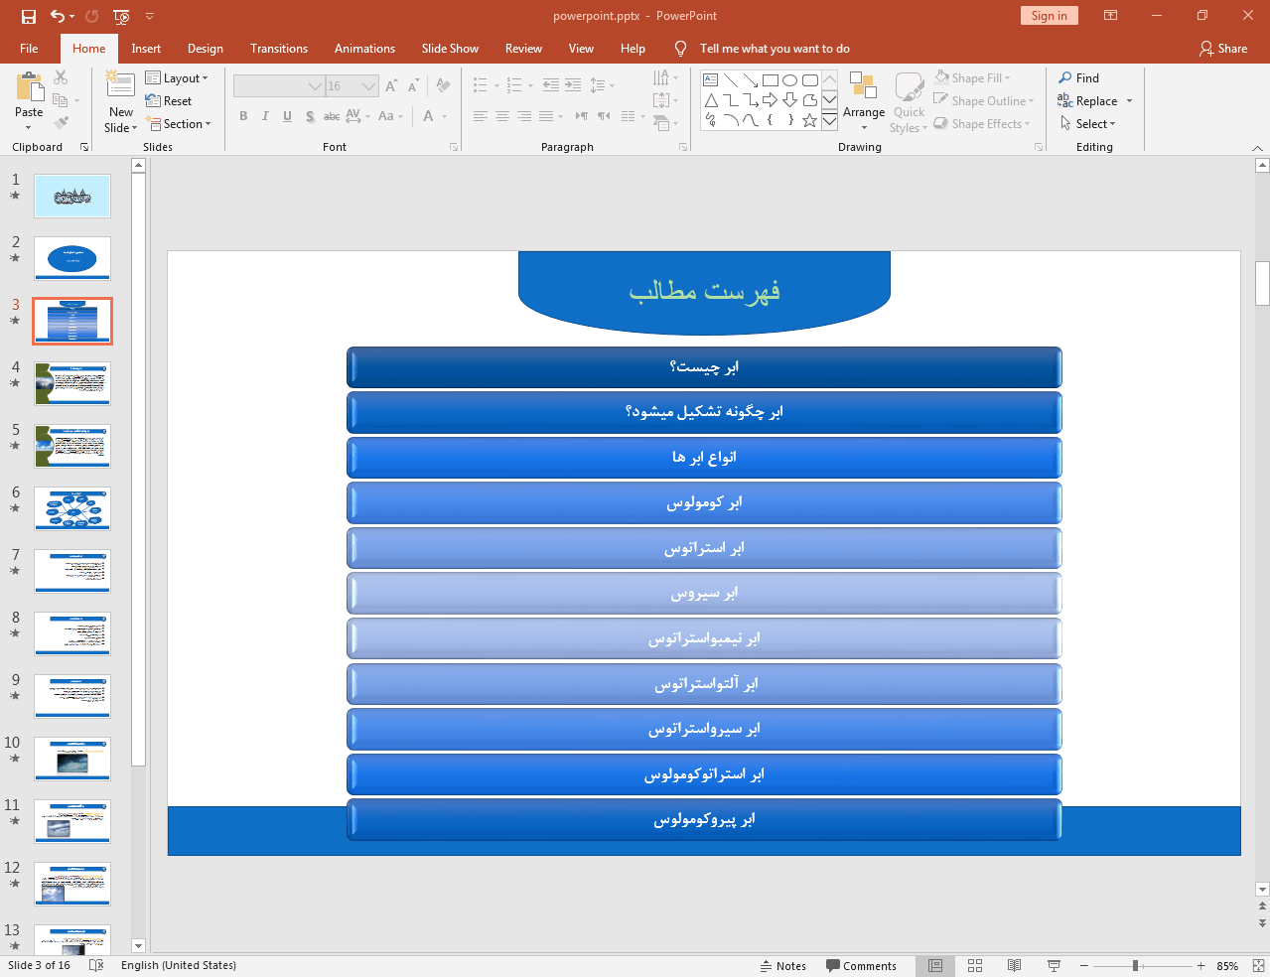Toggle the Notes pane
Image resolution: width=1270 pixels, height=977 pixels.
coord(782,966)
